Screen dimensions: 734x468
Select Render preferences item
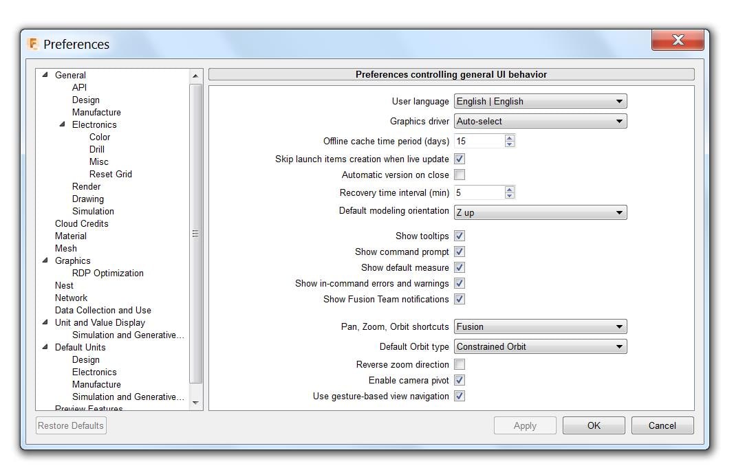coord(86,186)
